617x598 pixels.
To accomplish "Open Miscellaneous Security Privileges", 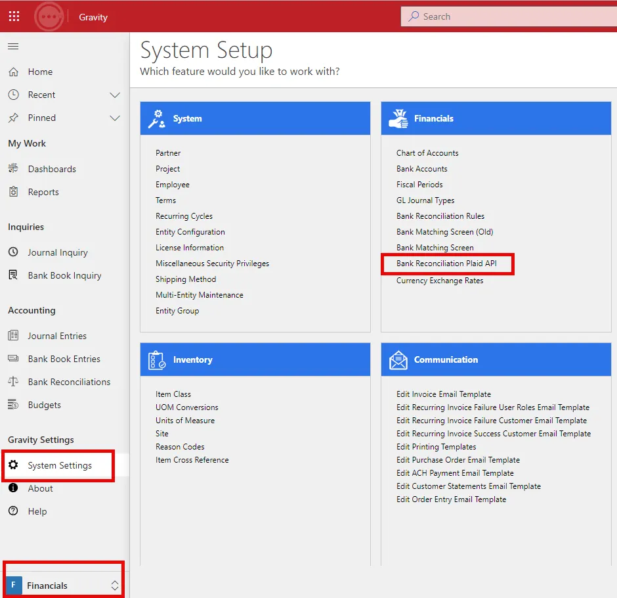I will [x=212, y=264].
